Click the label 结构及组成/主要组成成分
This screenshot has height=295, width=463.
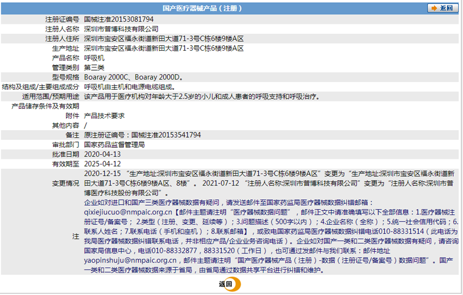coord(41,87)
